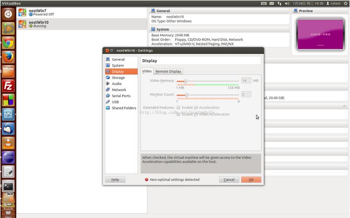Launch Thunderbird mail from the dock
This screenshot has height=218, width=350.
click(x=8, y=129)
